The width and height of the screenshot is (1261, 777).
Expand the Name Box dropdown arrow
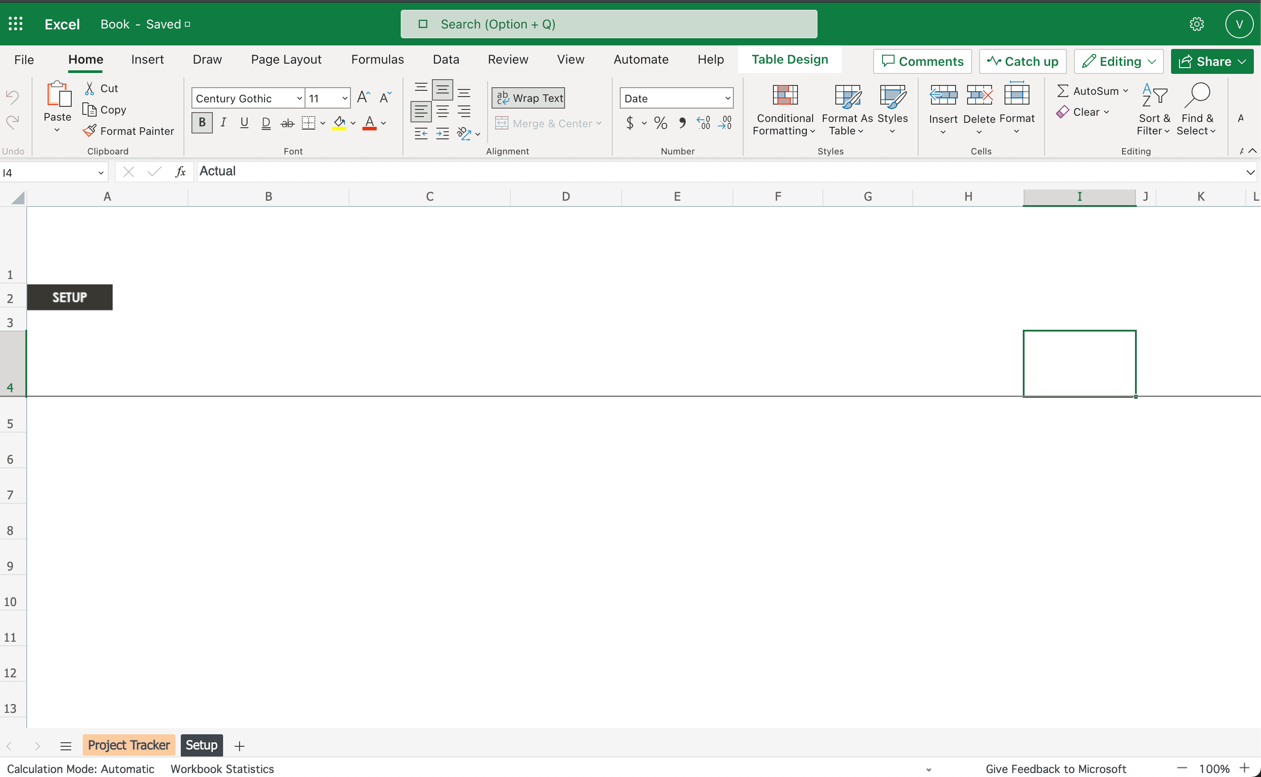pos(101,173)
